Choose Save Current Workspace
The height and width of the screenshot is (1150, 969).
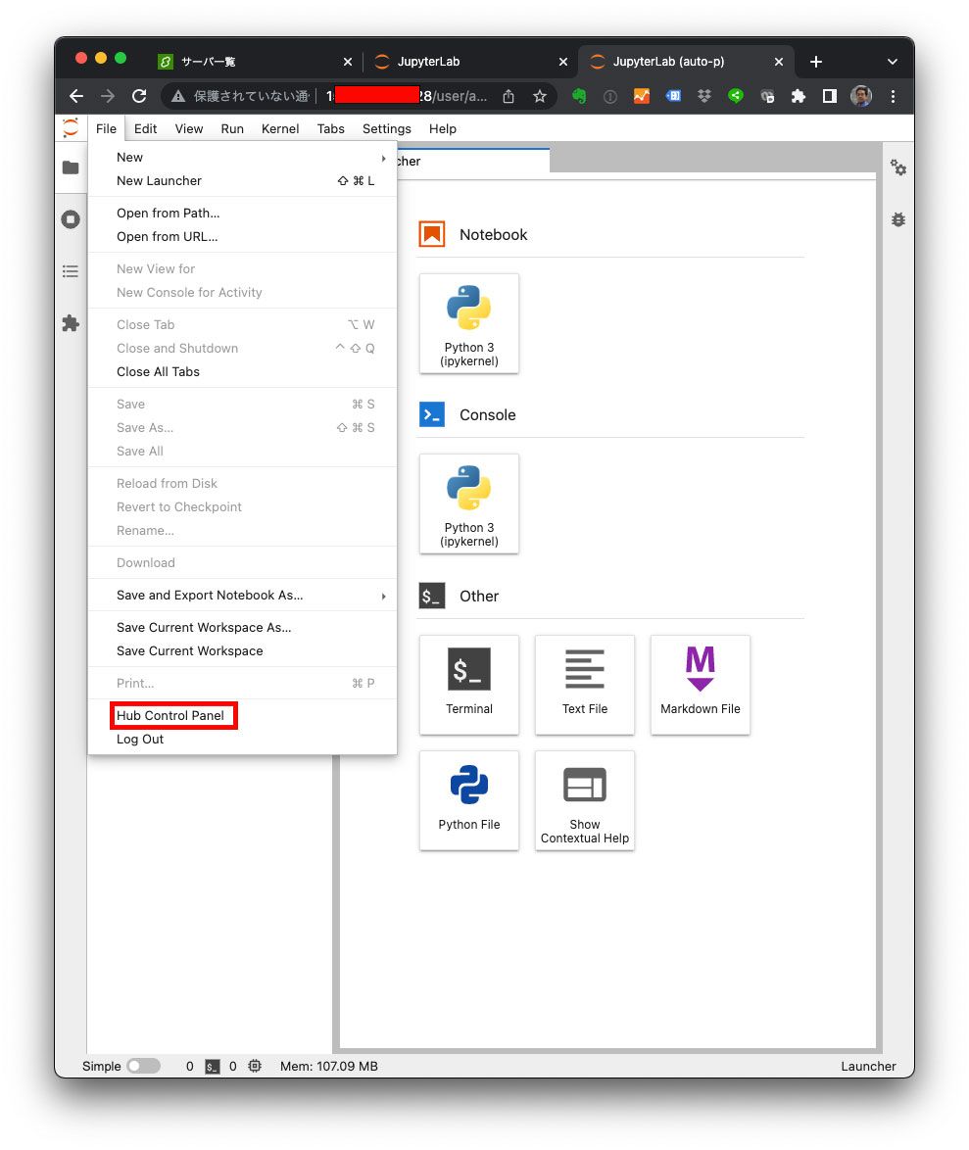click(242, 650)
